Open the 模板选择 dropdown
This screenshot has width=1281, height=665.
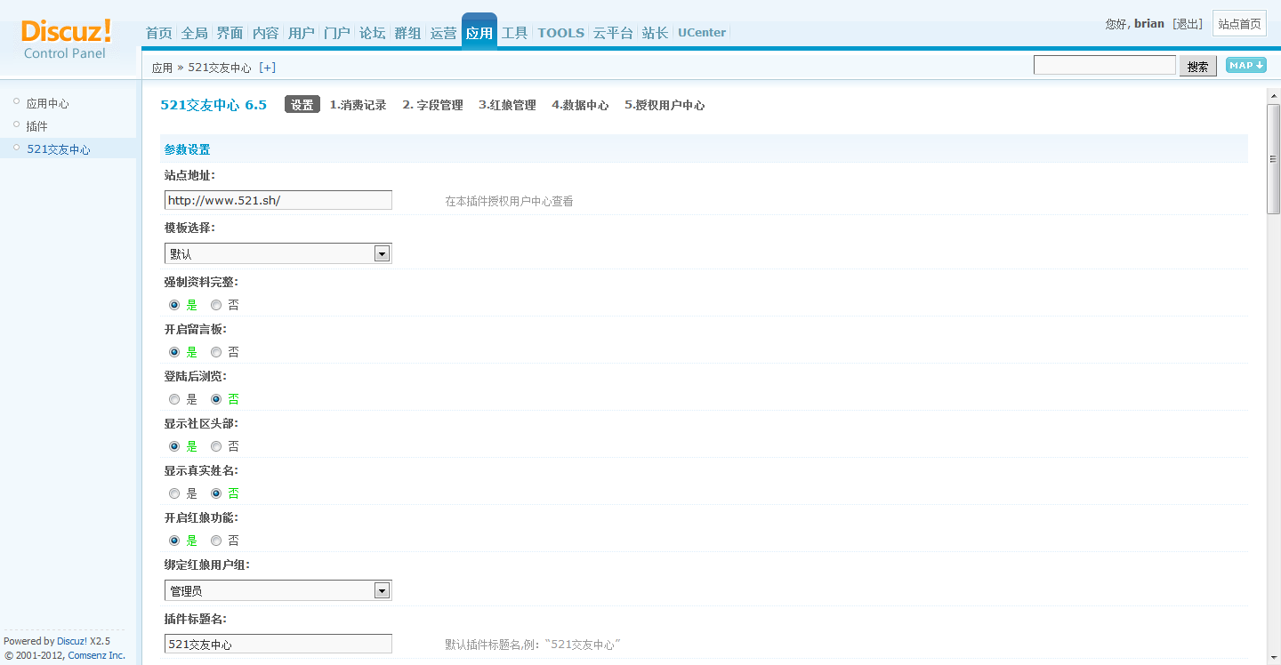pos(278,253)
